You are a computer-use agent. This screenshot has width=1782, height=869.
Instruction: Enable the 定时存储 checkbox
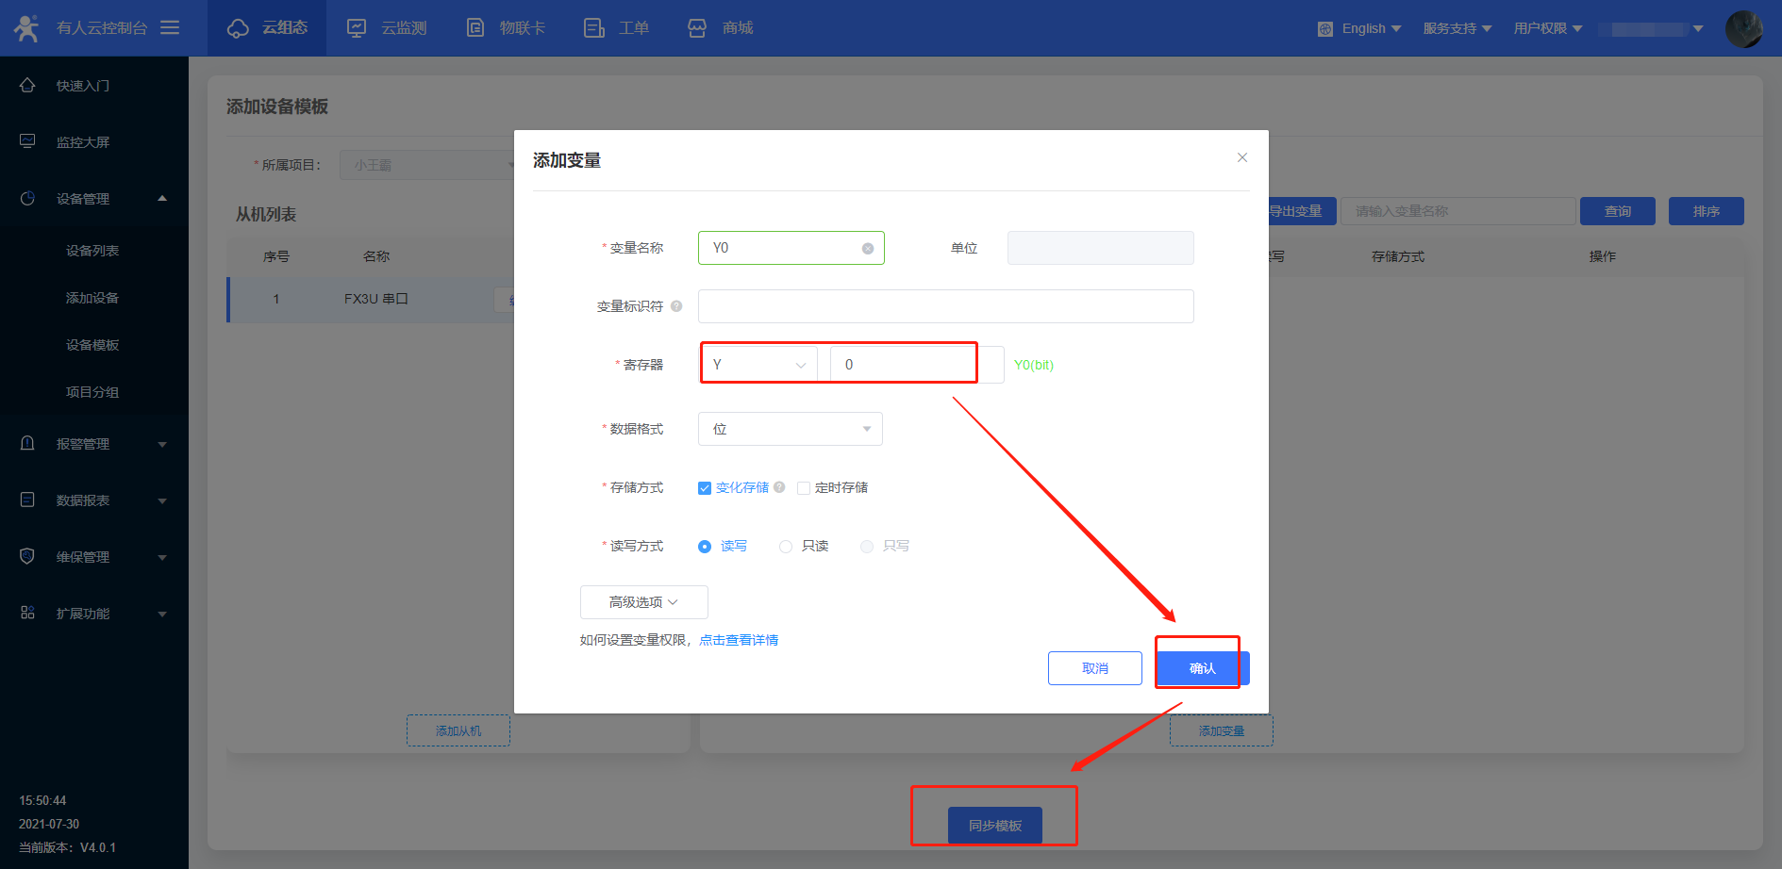[x=804, y=488]
